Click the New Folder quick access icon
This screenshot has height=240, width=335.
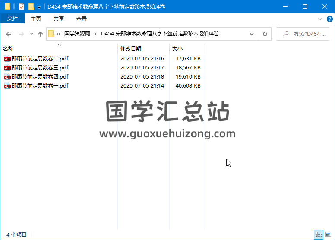point(31,7)
